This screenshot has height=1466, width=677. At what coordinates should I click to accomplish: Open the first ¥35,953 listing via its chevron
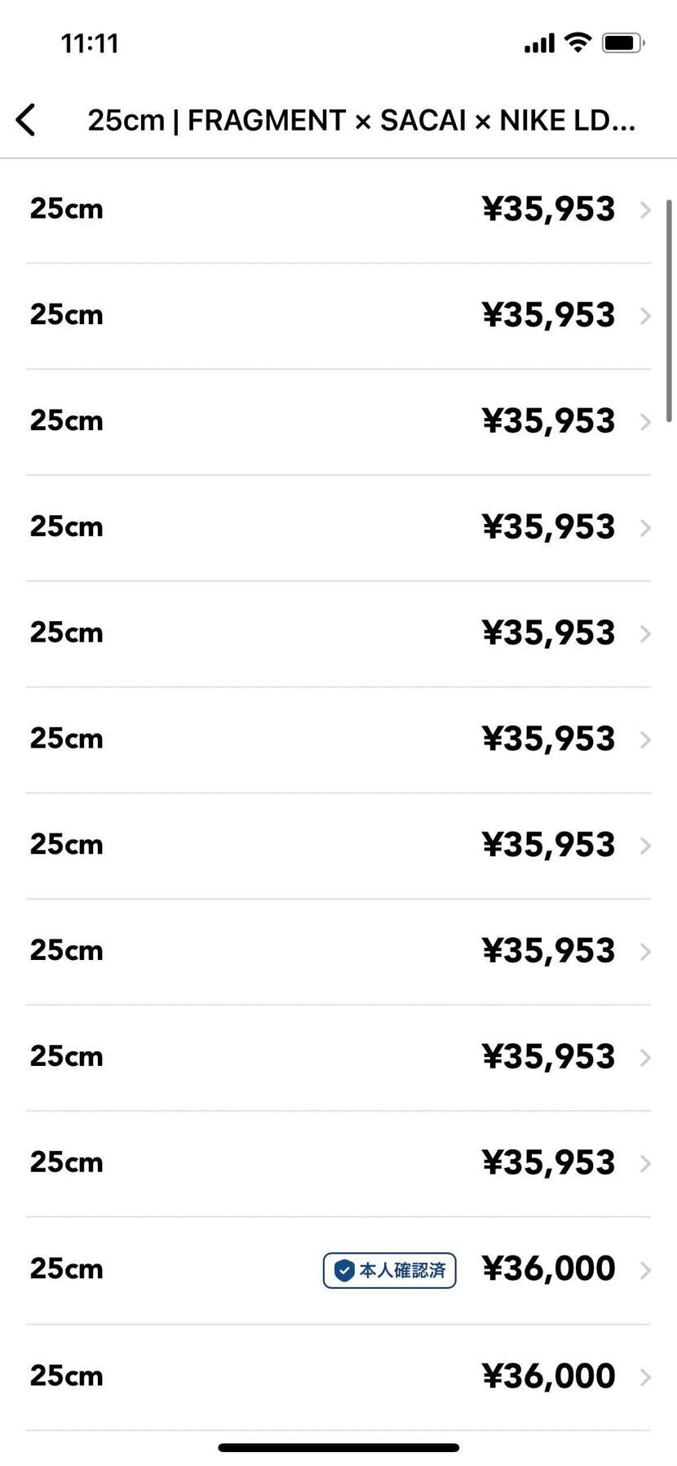pyautogui.click(x=645, y=210)
